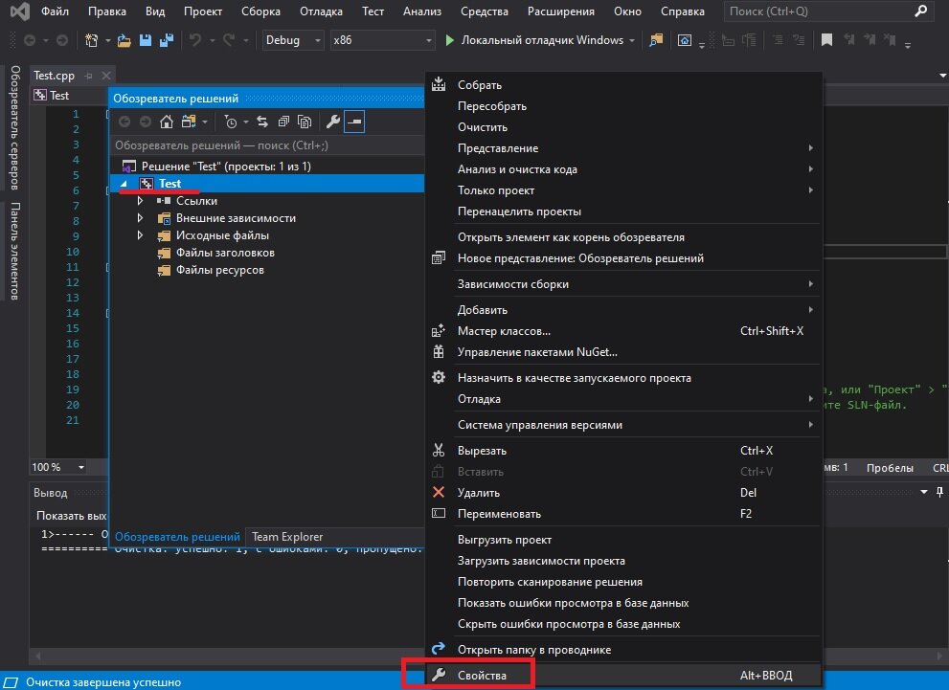Click the Collapse All icon in Solution Explorer

point(284,122)
